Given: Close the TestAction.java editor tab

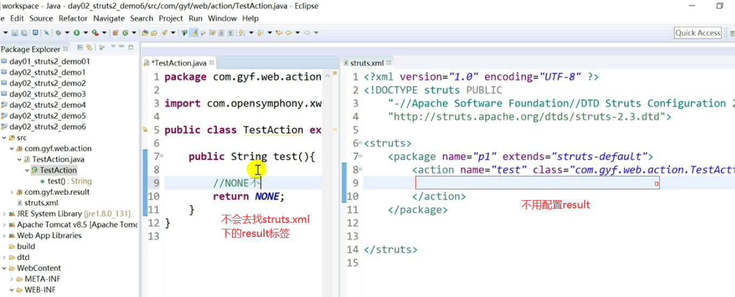Looking at the screenshot, I should pos(212,63).
